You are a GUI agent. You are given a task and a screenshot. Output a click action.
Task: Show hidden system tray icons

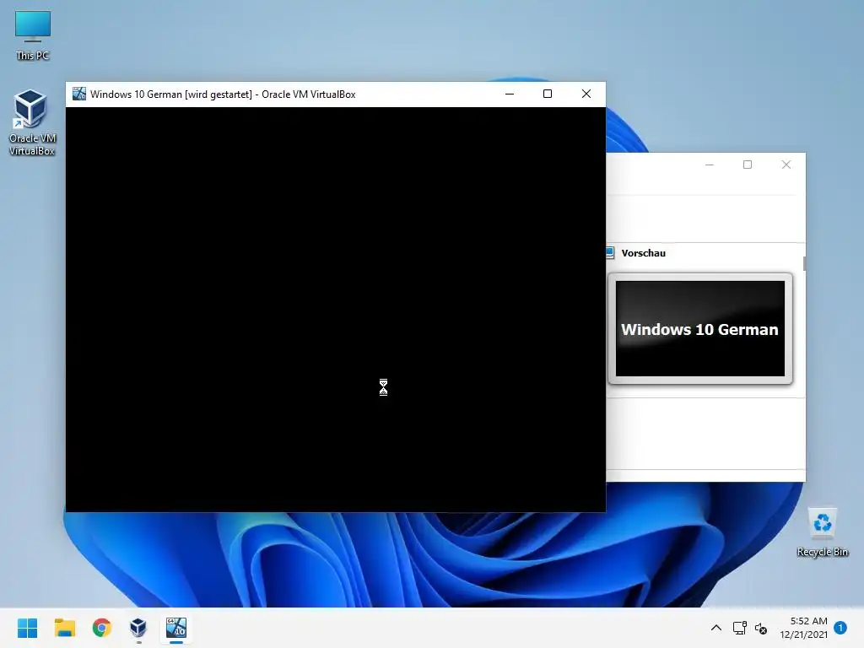coord(715,628)
